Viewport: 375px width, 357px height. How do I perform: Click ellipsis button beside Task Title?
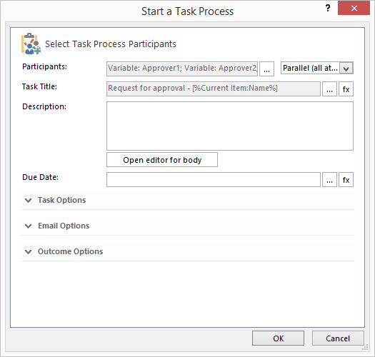(329, 89)
